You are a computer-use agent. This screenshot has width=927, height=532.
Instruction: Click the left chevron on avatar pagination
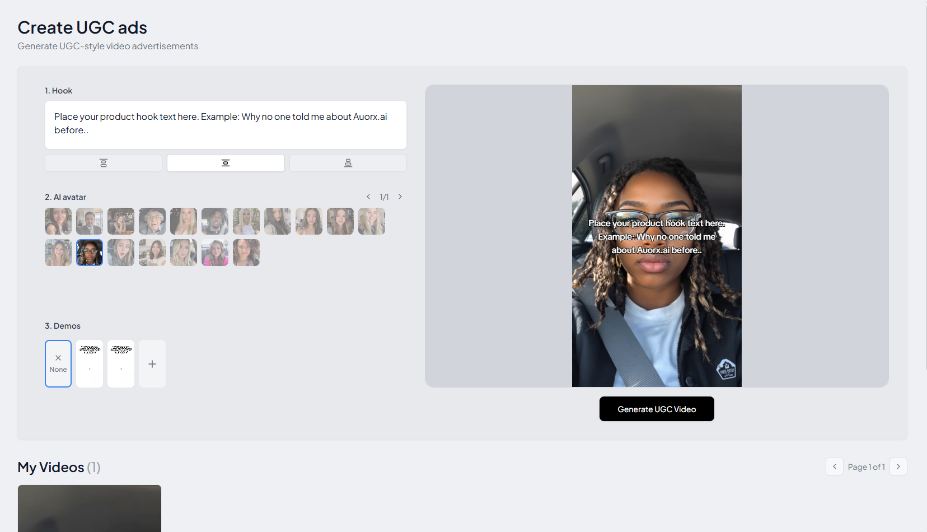coord(368,197)
